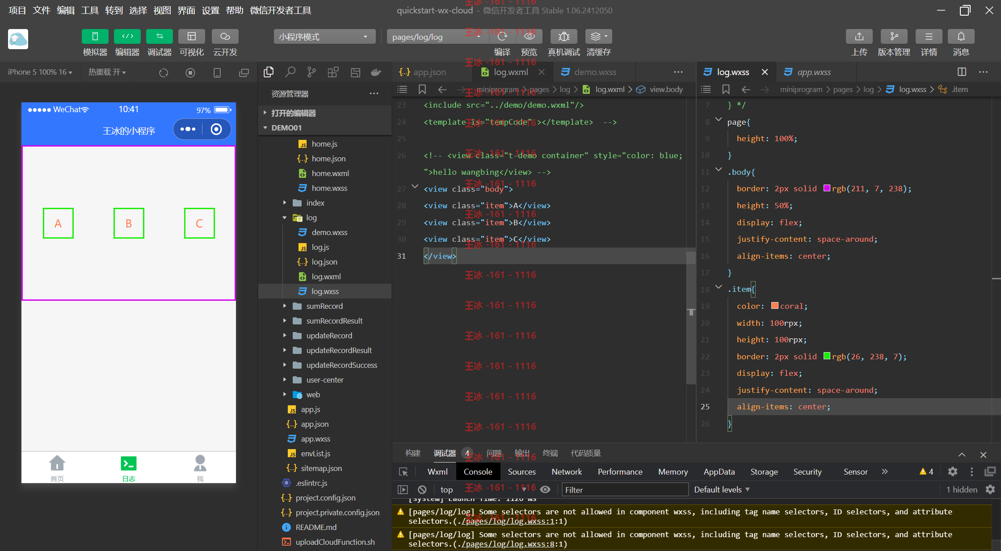This screenshot has width=1001, height=551.
Task: Click the Console filter input field
Action: click(x=625, y=490)
